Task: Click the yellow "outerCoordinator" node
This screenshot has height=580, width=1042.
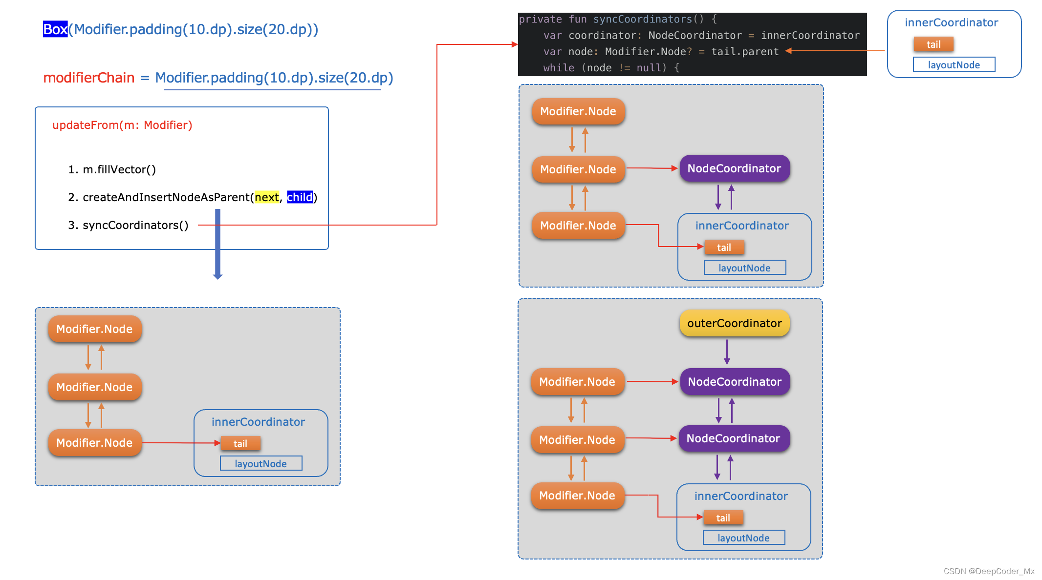Action: 735,323
